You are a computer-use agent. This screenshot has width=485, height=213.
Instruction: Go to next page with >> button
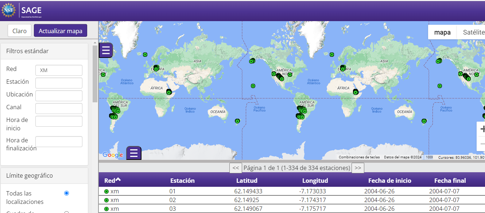pos(358,168)
